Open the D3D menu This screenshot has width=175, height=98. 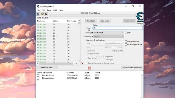[55, 10]
